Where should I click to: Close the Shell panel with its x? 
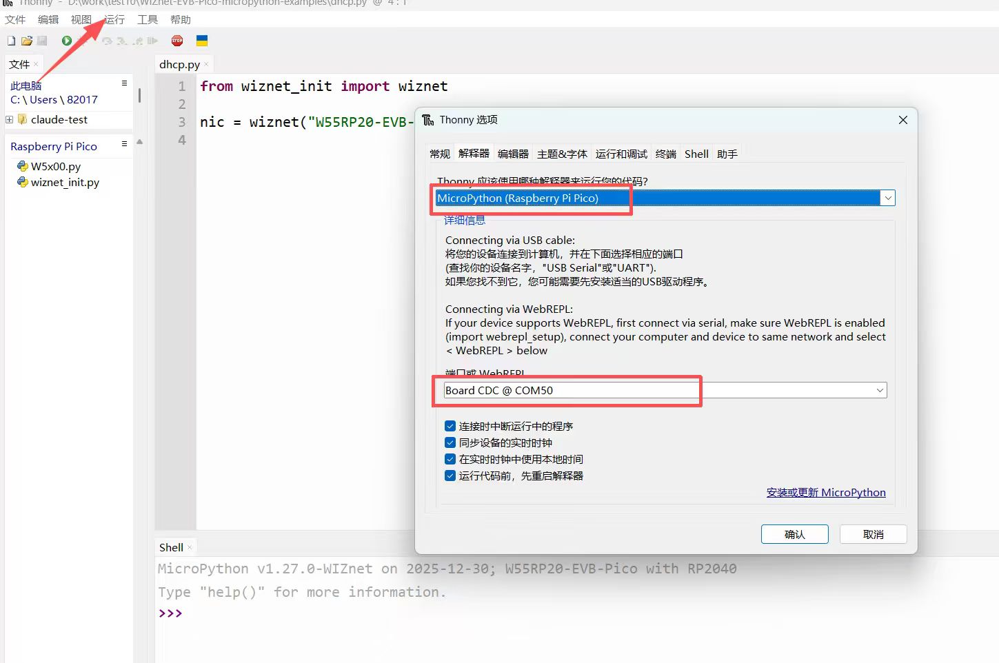[190, 547]
